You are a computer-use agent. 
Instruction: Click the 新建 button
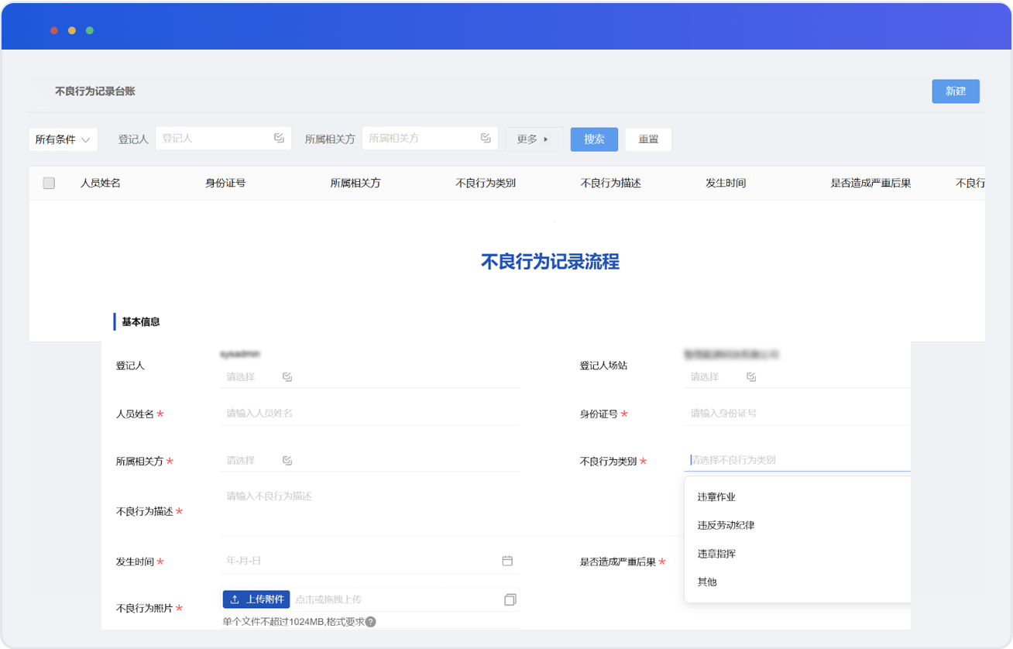[x=955, y=91]
